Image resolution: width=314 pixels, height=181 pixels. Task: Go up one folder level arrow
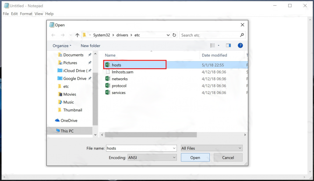click(x=78, y=35)
